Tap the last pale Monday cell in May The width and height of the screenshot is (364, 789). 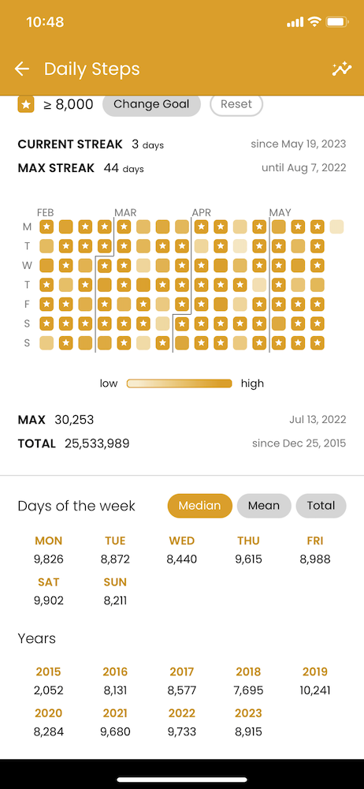click(337, 227)
